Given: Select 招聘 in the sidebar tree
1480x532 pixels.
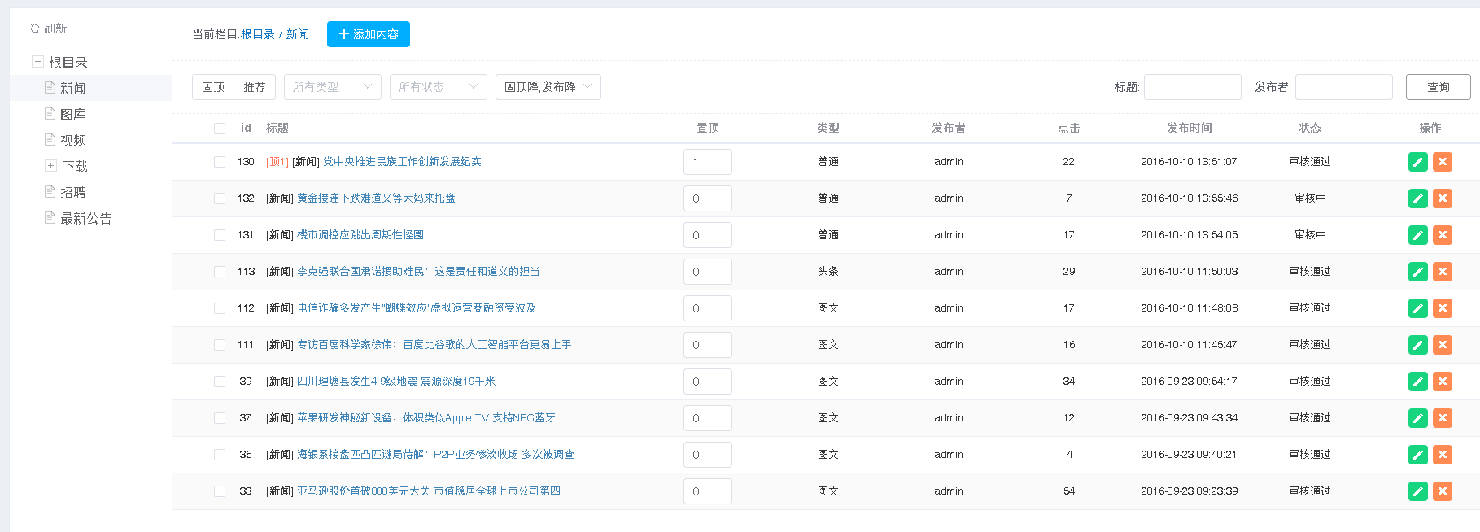Looking at the screenshot, I should point(72,193).
